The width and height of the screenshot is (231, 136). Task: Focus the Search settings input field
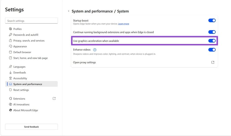31,21
